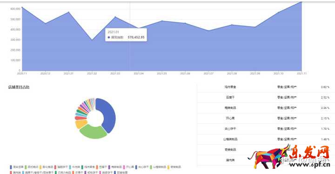Select the 开心果 row in table
This screenshot has height=174, width=335.
coord(266,118)
